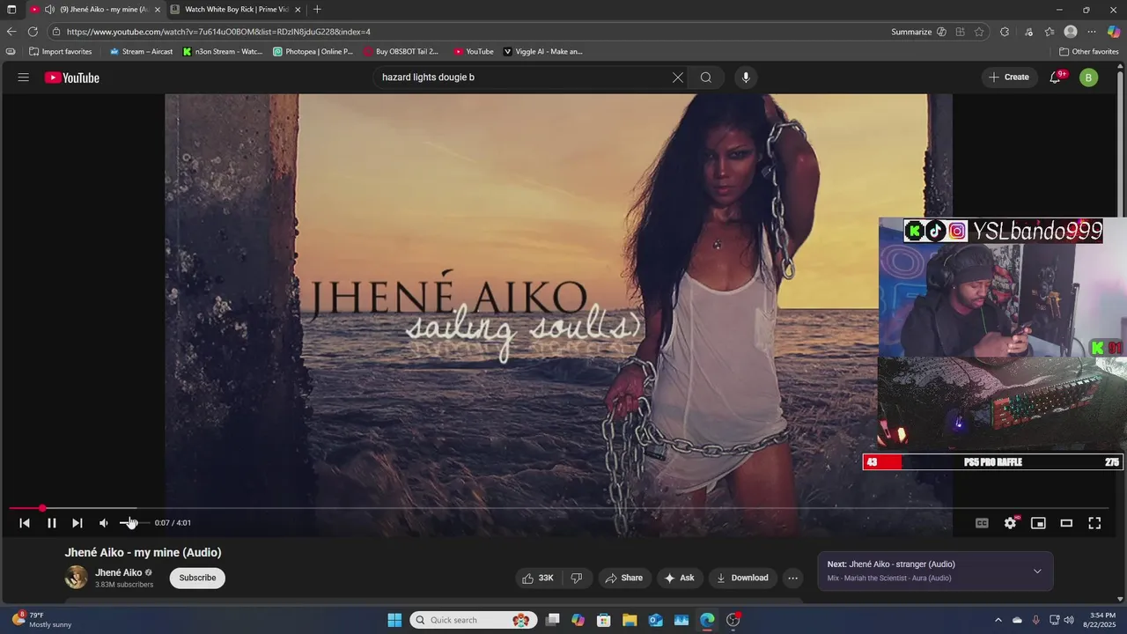1127x634 pixels.
Task: Skip back to the previous video
Action: [25, 523]
